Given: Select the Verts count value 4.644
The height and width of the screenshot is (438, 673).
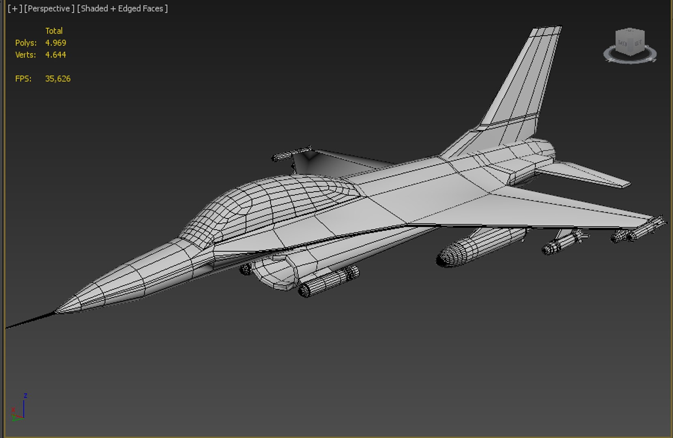Looking at the screenshot, I should (x=56, y=55).
